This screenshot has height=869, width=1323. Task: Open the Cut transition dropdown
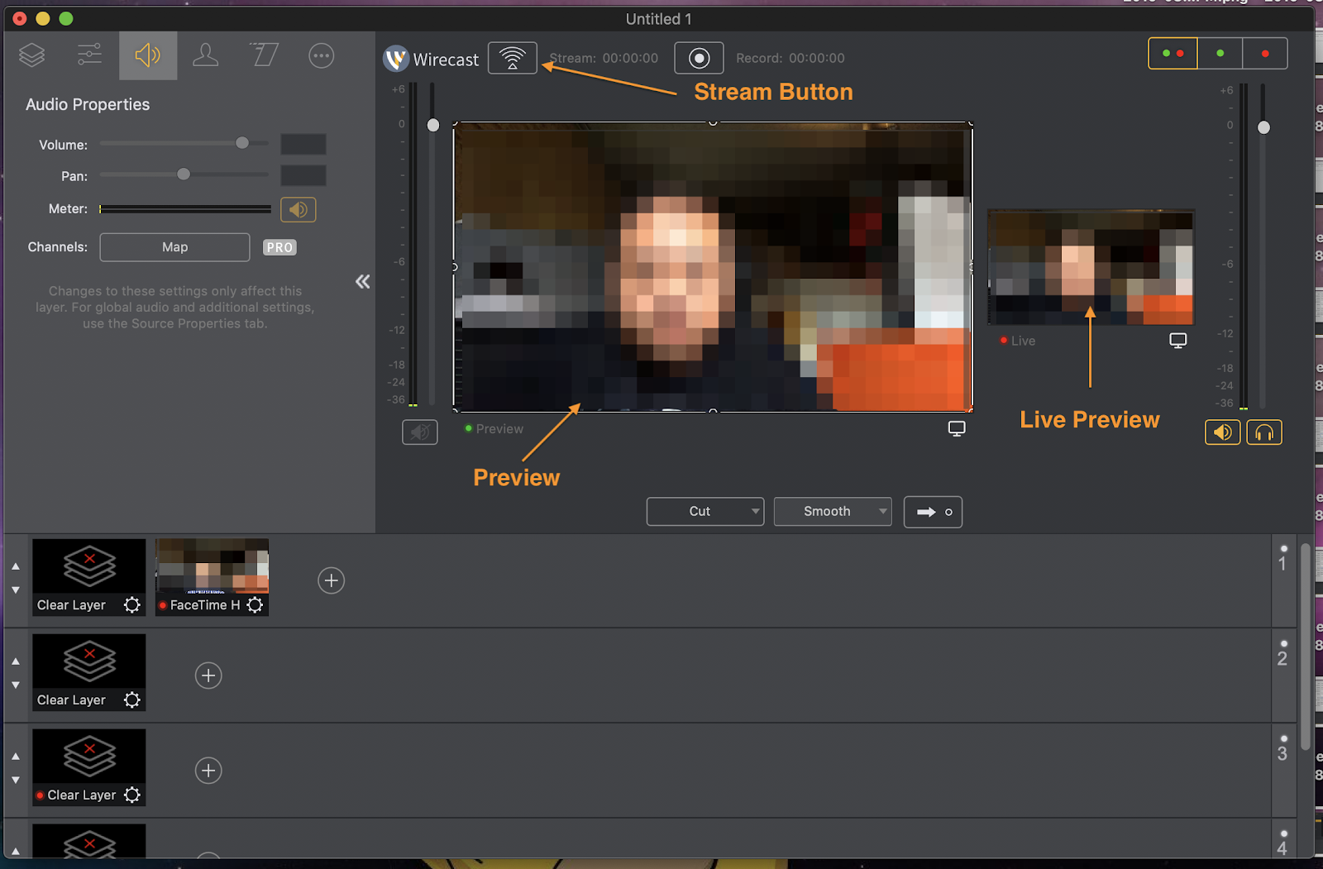[704, 512]
